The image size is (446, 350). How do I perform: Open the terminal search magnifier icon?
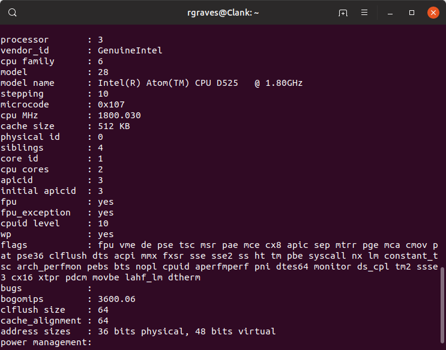pos(13,13)
